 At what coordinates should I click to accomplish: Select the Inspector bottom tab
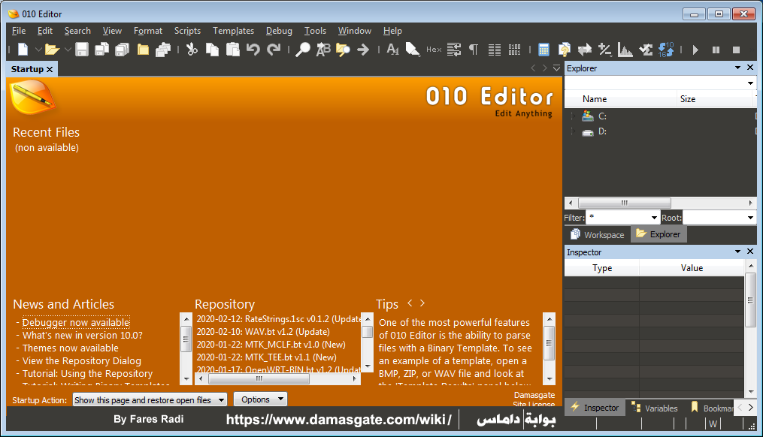pos(595,408)
